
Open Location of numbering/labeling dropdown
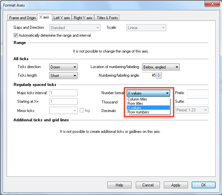[x=161, y=67]
